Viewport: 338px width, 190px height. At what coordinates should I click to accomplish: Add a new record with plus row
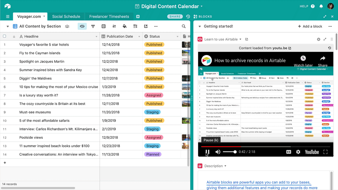click(x=5, y=162)
